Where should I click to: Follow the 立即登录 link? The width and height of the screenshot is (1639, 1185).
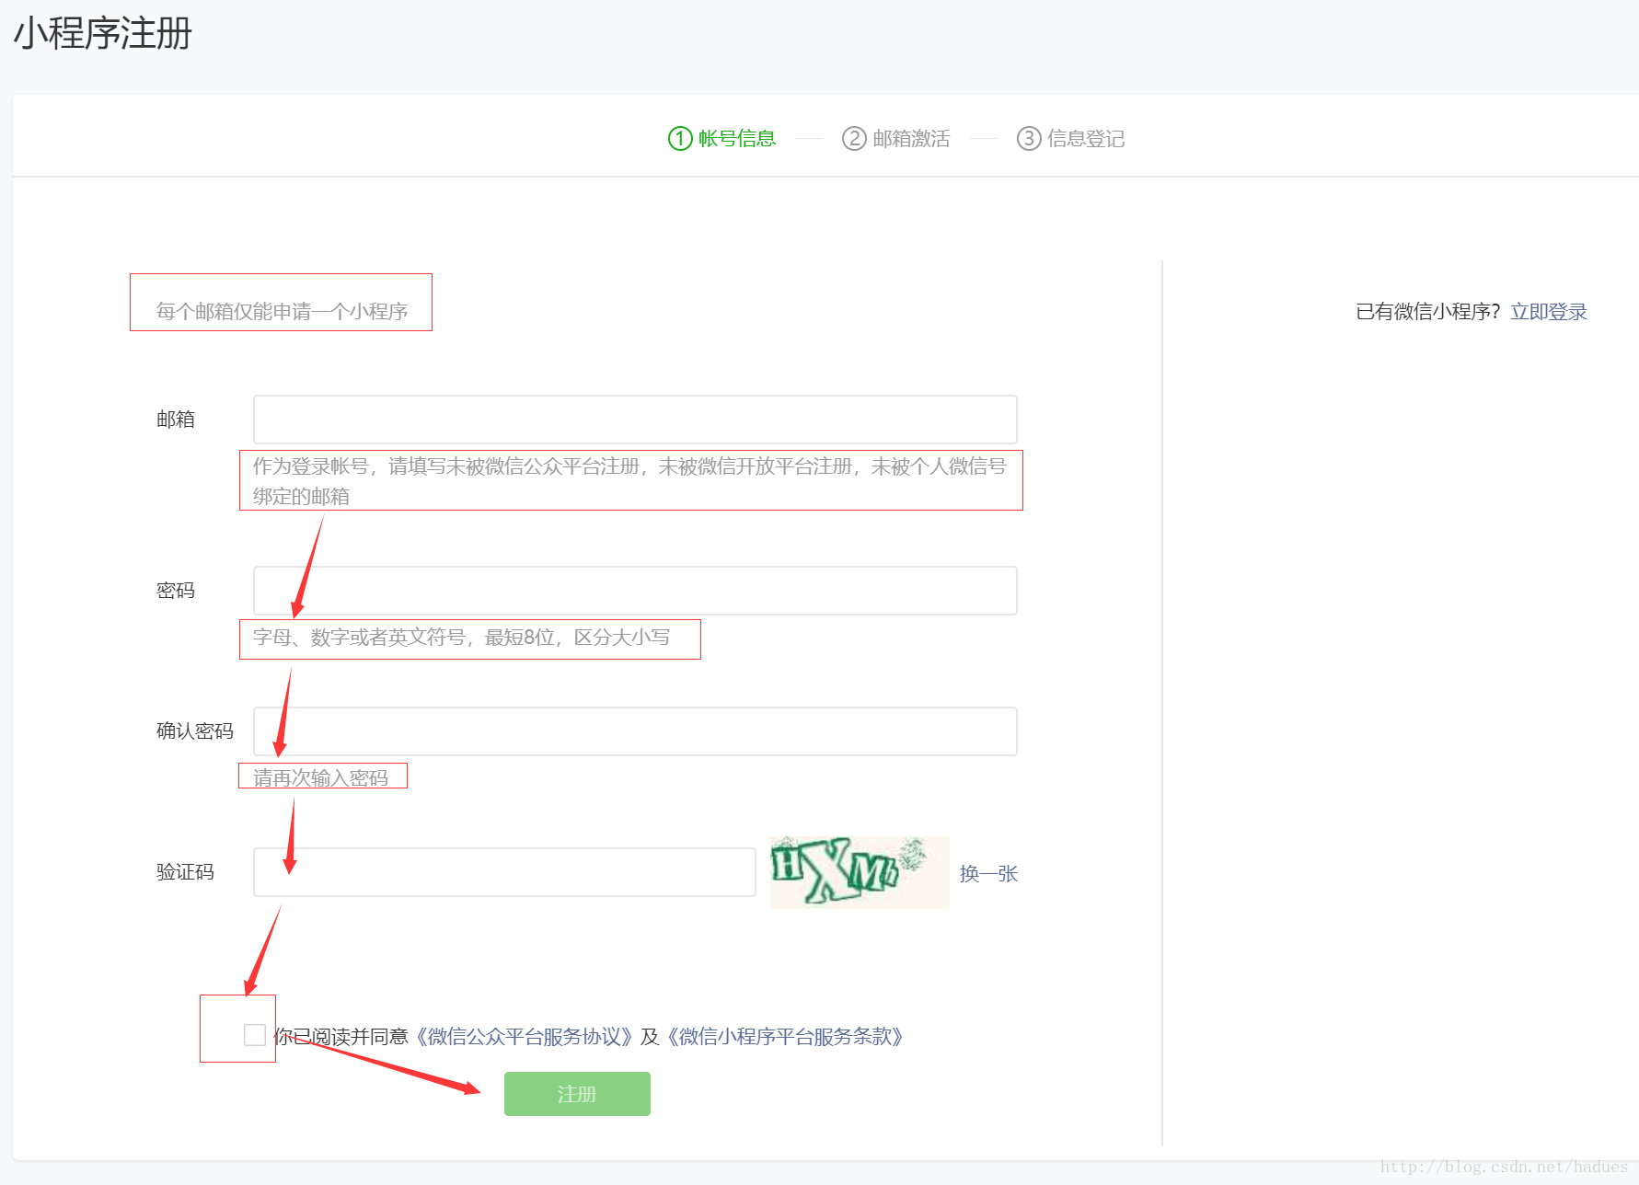click(x=1549, y=312)
